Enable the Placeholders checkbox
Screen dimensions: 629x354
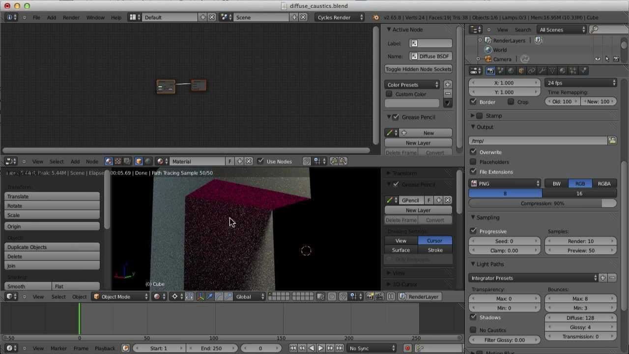click(x=473, y=162)
